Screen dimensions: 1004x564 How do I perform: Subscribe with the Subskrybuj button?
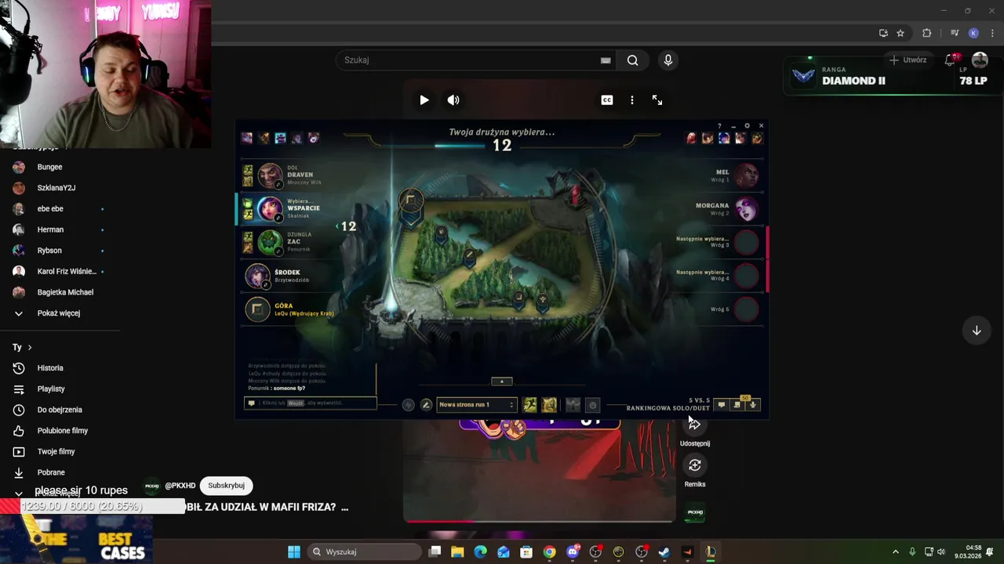click(x=226, y=486)
